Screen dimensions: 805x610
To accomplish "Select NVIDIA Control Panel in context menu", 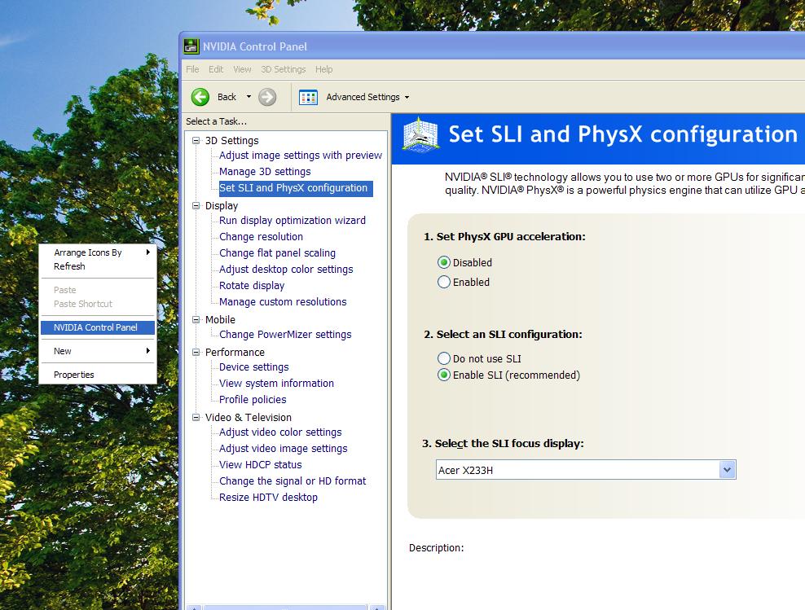I will (x=98, y=327).
